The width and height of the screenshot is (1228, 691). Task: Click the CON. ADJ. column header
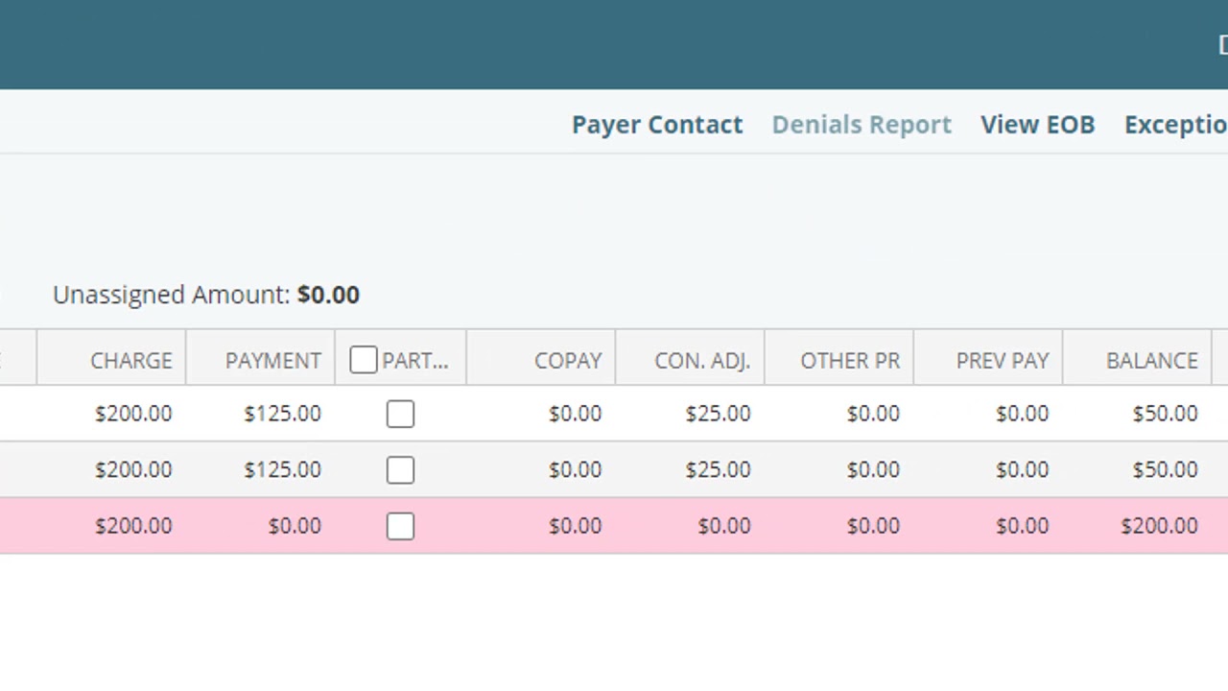coord(702,361)
